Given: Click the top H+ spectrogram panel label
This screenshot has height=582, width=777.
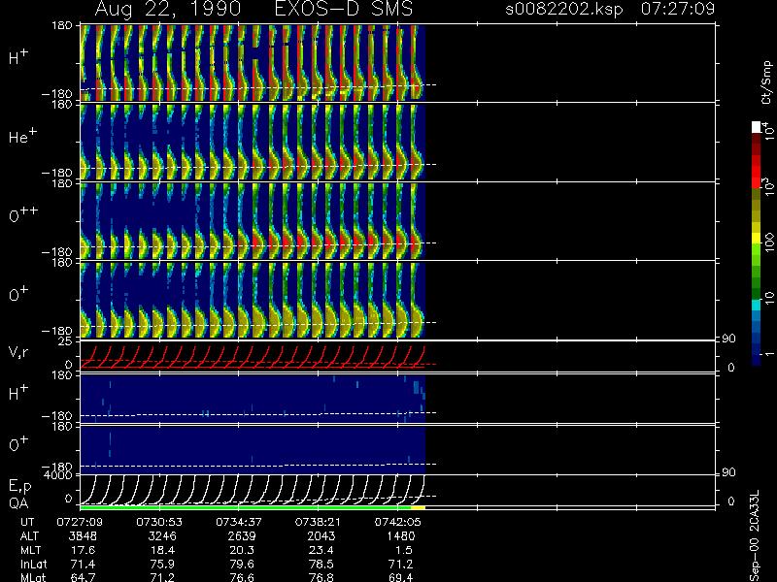Looking at the screenshot, I should point(18,57).
